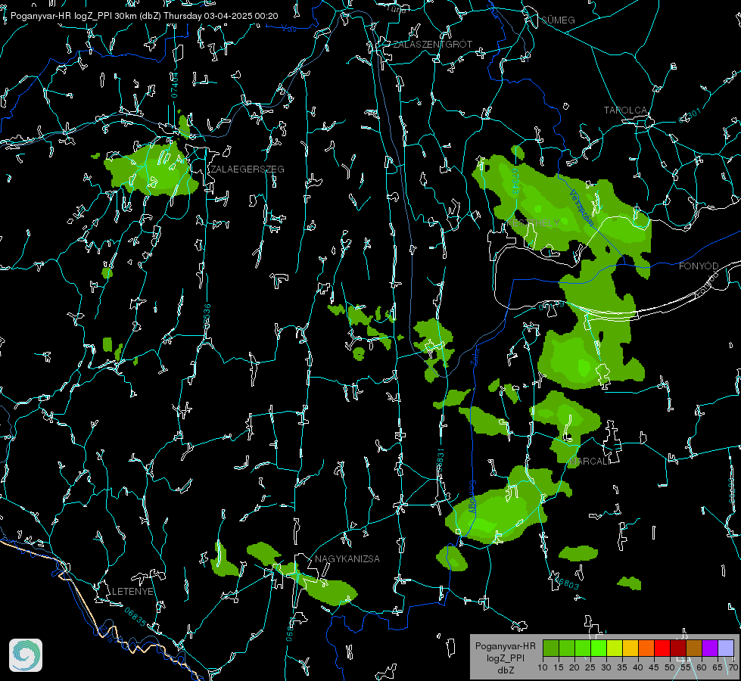The image size is (741, 681).
Task: Click the FONYÓD city label
Action: pos(699,266)
